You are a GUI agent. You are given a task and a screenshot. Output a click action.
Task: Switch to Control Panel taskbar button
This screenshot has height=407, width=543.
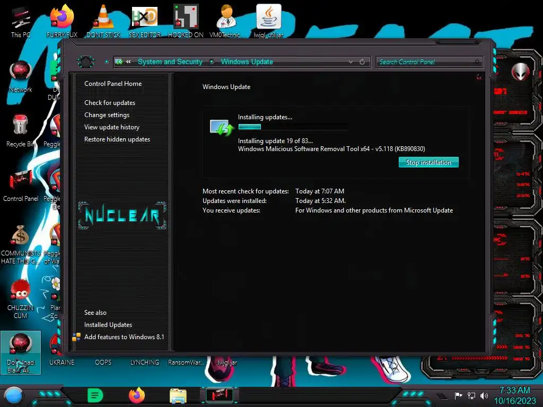coord(220,395)
